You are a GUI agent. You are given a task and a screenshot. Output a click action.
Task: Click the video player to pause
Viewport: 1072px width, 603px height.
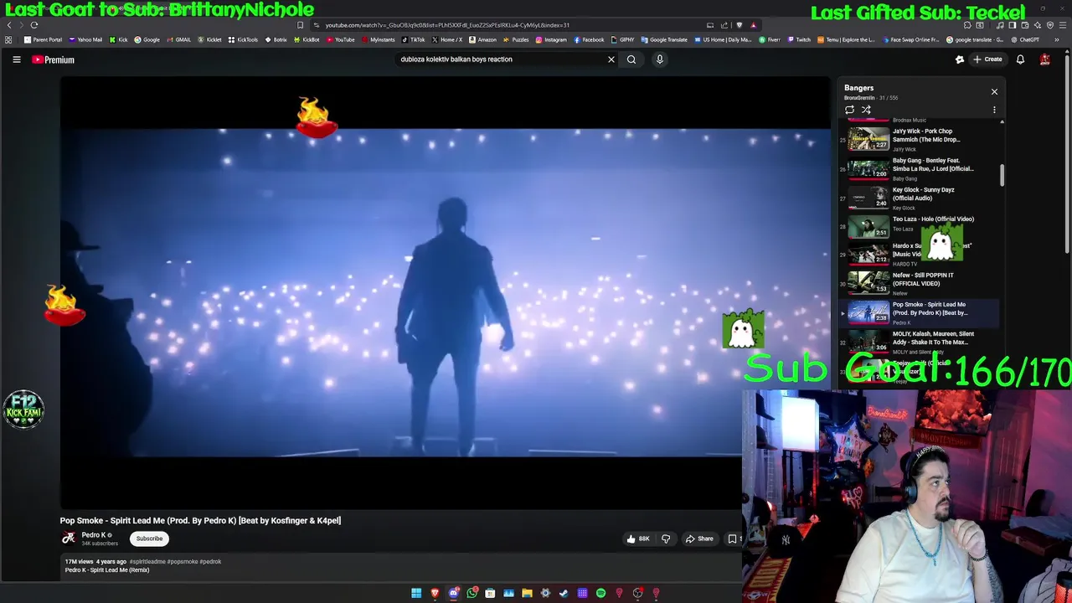tap(445, 293)
